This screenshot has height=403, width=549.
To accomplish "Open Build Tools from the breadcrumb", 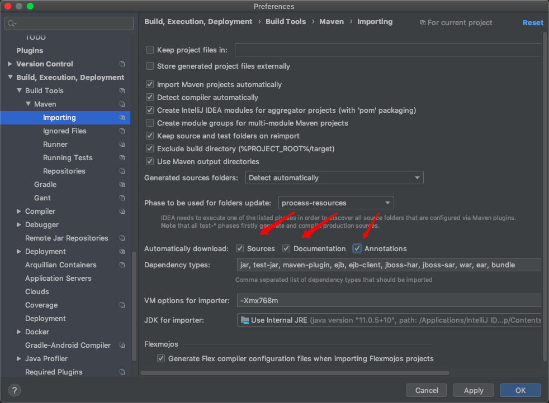I will (x=287, y=21).
